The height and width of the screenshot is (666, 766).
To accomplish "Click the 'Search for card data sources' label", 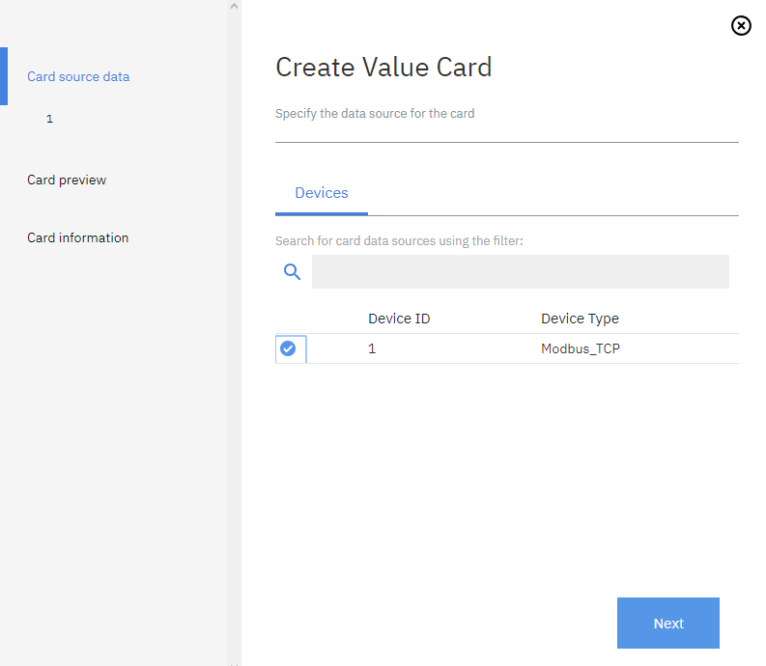I will click(x=399, y=240).
